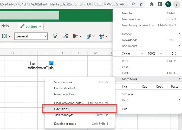Choose Cast from the Chrome menu

147,67
